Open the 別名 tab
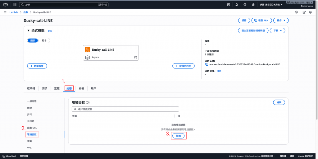318x159 pixels. [81, 88]
